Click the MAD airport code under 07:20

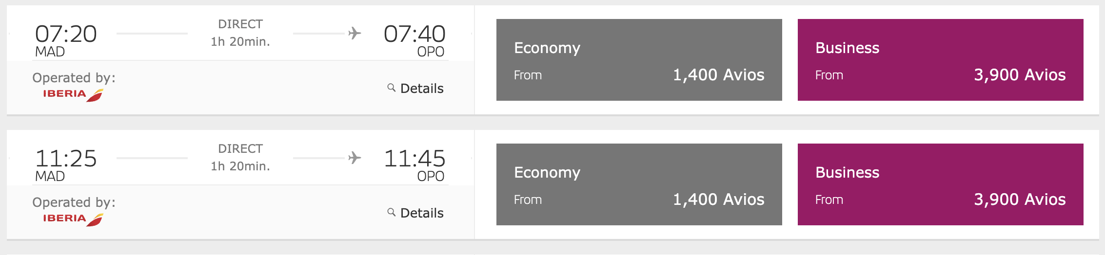tap(50, 52)
